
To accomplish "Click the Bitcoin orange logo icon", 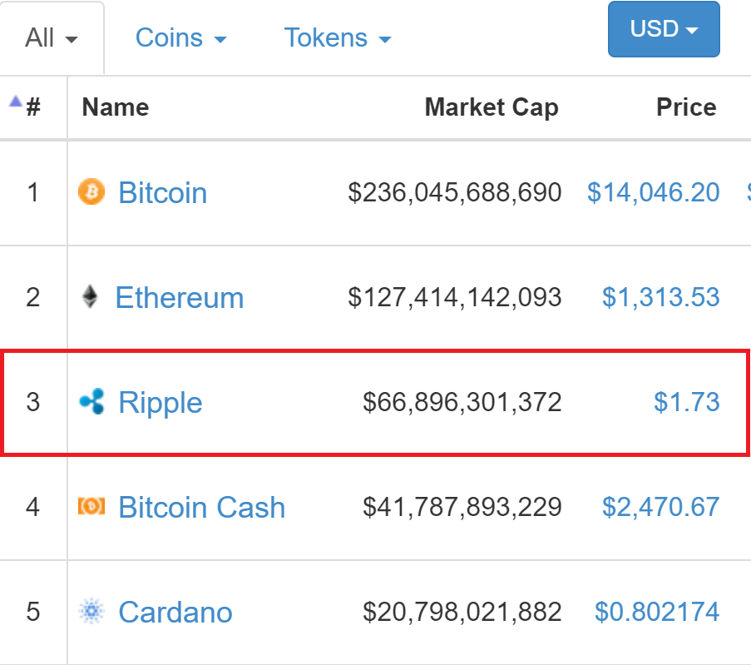I will [x=91, y=191].
